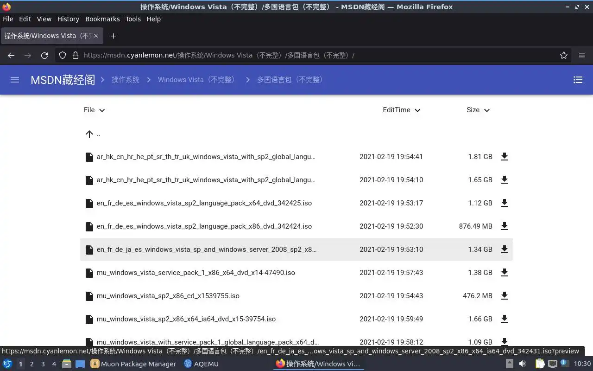Open the clipboard manager tray icon
Screen dimensions: 593x371
click(540, 364)
